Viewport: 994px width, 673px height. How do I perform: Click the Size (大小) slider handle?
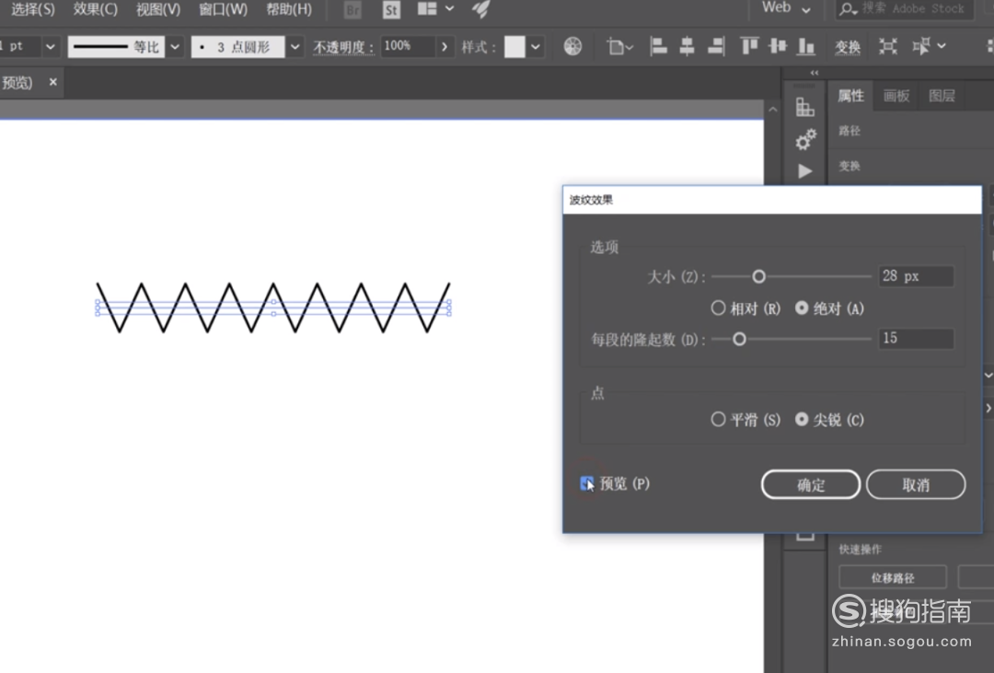click(x=758, y=276)
